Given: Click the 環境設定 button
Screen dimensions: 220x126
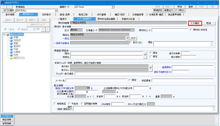Looking at the screenshot, I should coord(158,10).
